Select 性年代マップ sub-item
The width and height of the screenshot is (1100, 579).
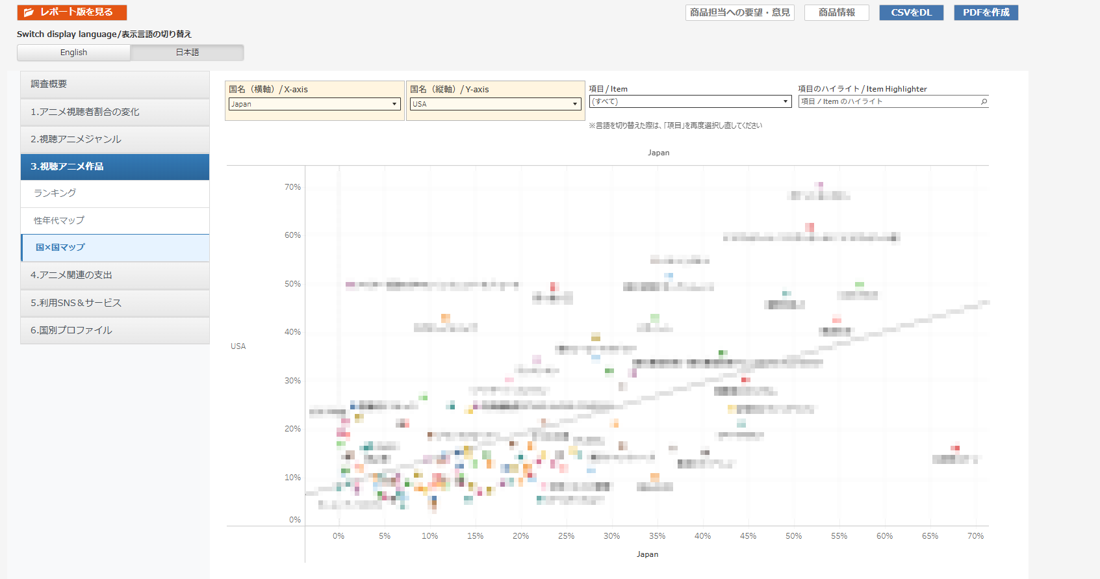(115, 221)
